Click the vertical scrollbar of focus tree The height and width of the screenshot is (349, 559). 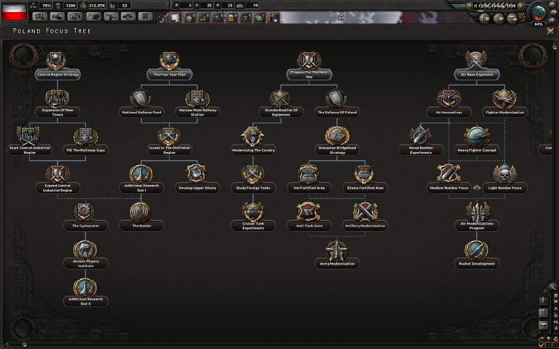pyautogui.click(x=554, y=47)
